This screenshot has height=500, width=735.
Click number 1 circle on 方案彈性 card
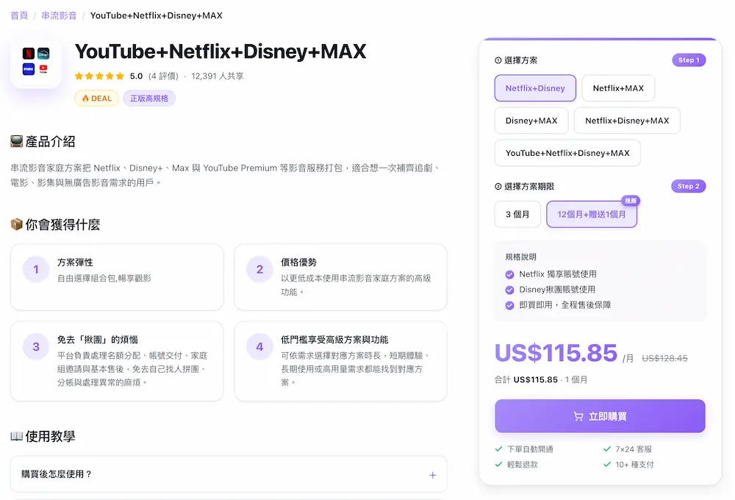click(x=36, y=269)
